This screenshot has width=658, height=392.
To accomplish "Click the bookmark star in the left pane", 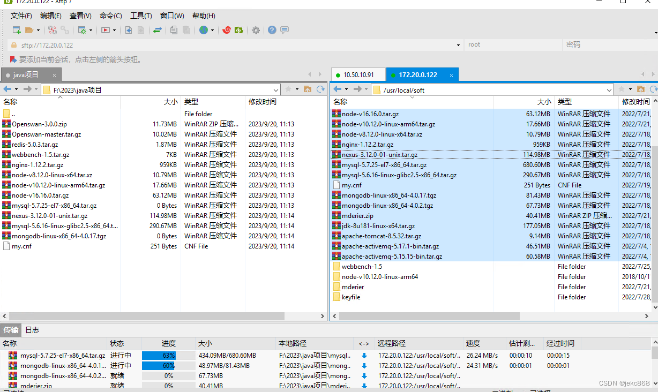I will (x=288, y=89).
